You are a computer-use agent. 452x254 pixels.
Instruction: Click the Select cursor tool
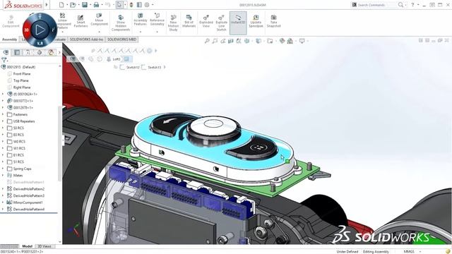coord(119,5)
